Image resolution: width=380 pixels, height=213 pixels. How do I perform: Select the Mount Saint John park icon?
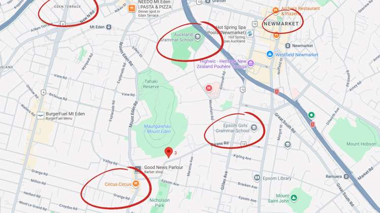pos(294,198)
